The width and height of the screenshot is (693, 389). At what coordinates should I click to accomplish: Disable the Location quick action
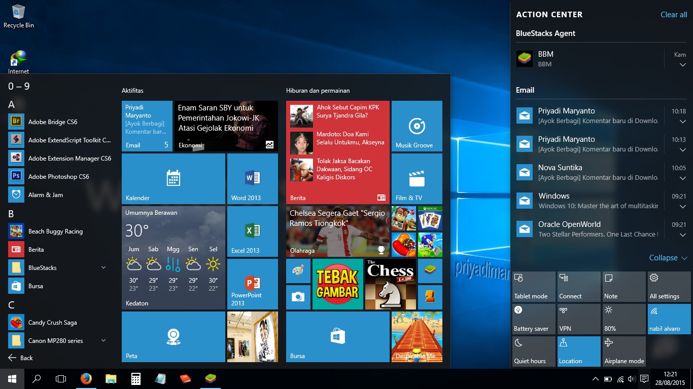pyautogui.click(x=579, y=352)
